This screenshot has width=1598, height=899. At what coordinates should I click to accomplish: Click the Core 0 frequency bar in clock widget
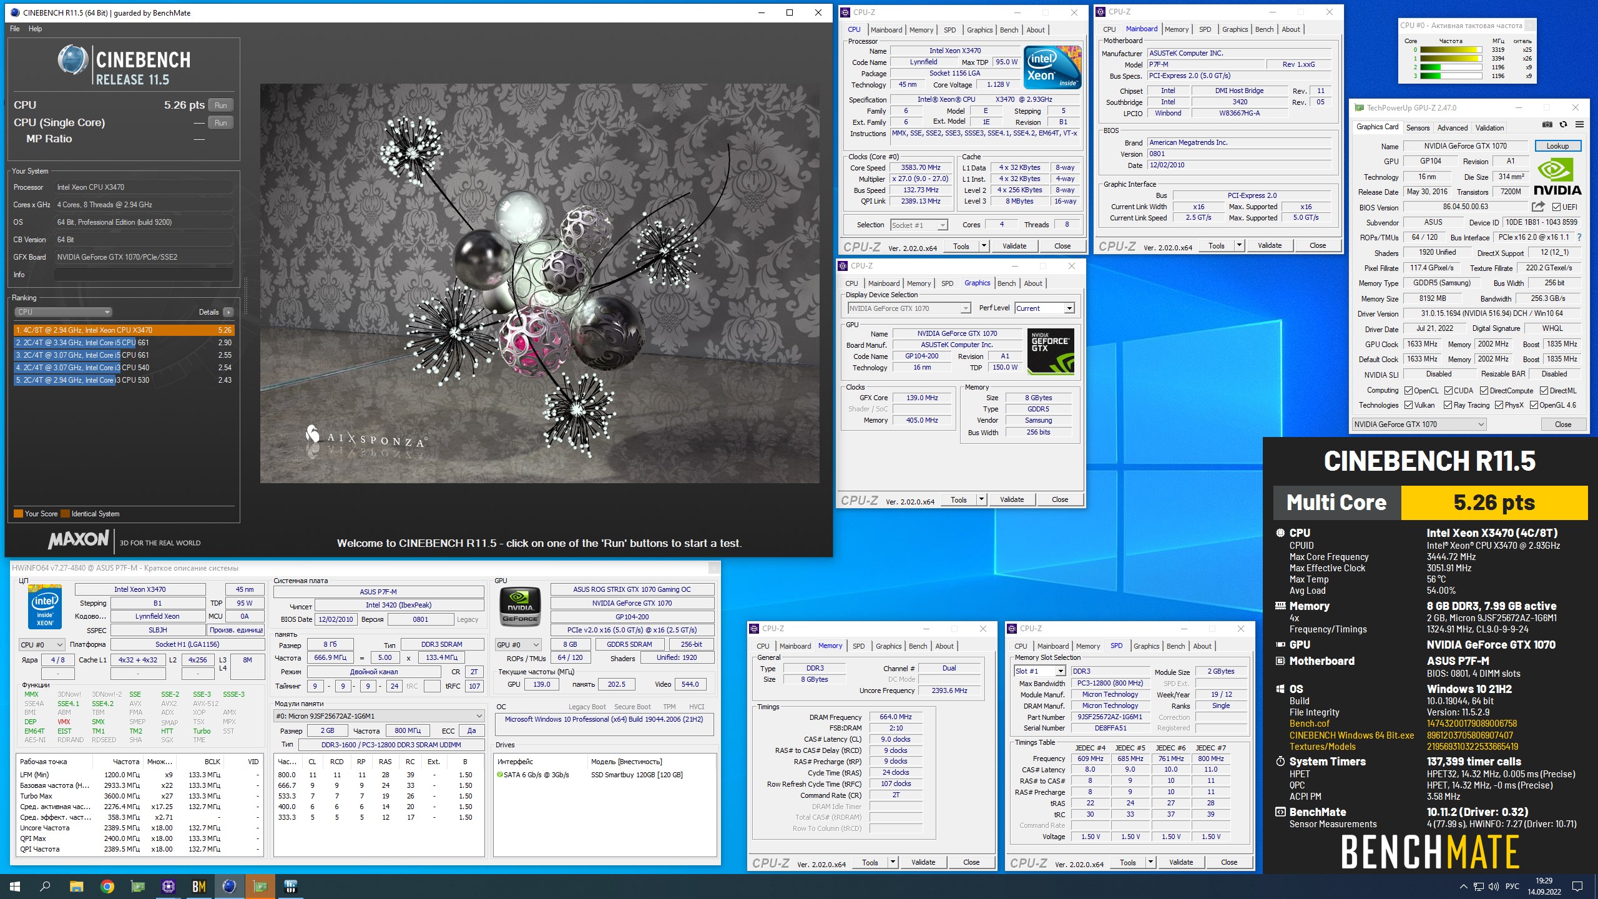(x=1451, y=50)
